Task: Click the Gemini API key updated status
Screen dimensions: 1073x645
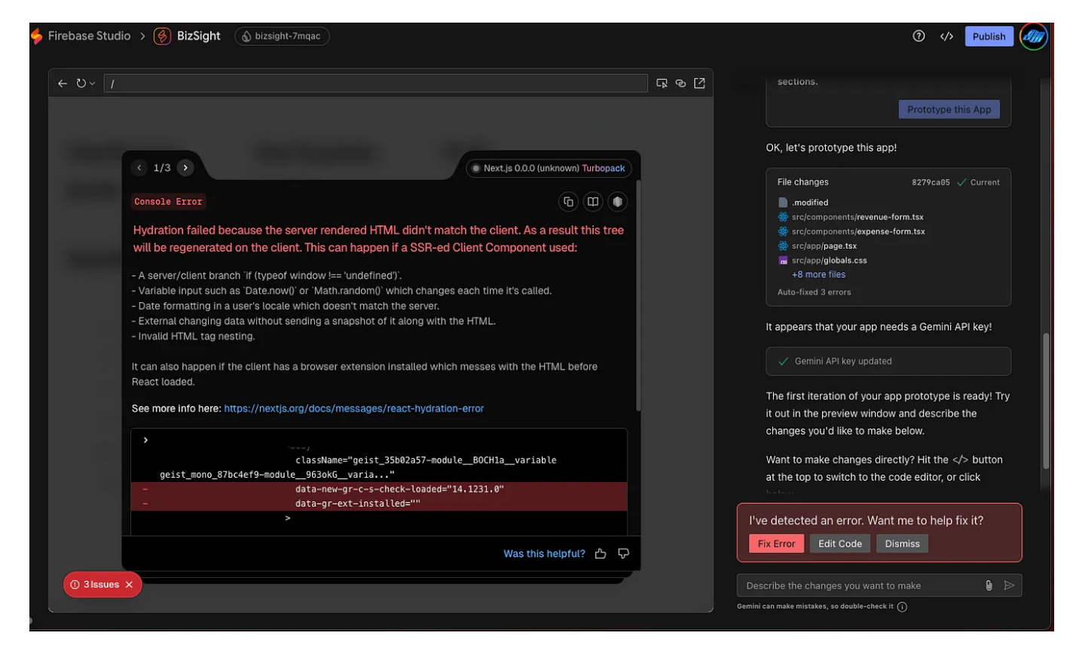Action: click(x=888, y=361)
